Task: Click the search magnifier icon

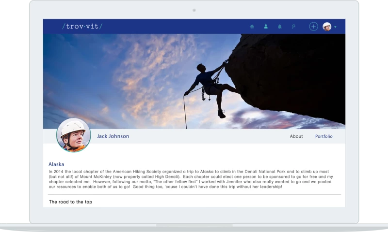Action: 293,27
